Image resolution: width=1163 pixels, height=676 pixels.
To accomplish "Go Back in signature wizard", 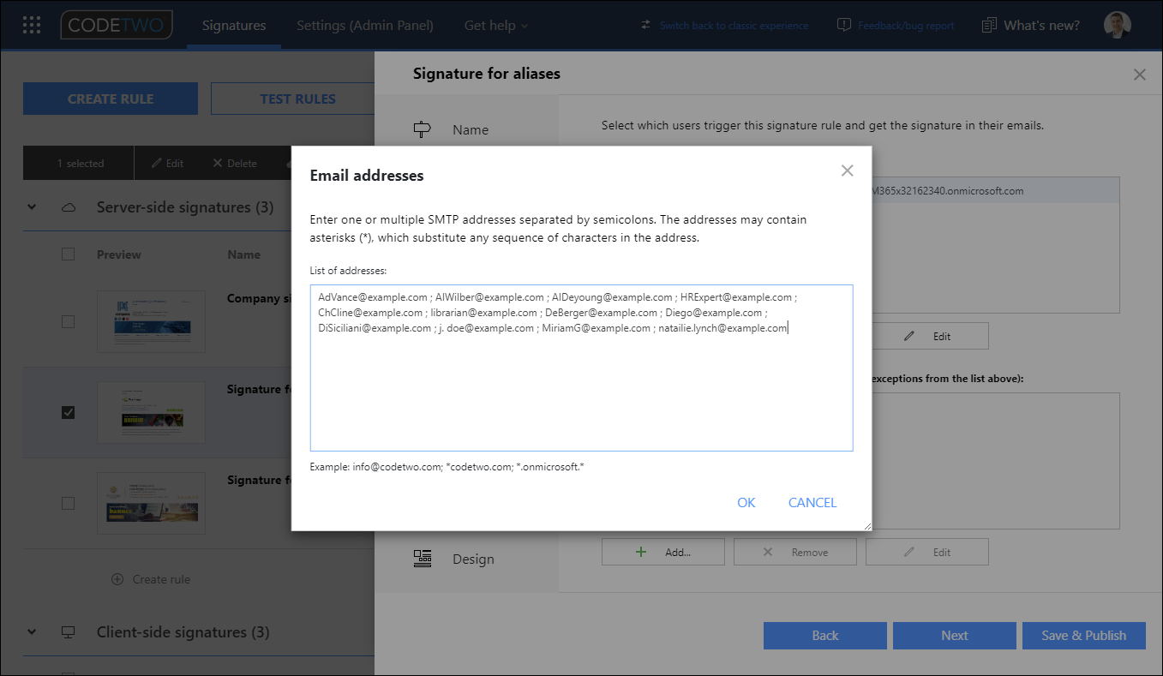I will [825, 636].
